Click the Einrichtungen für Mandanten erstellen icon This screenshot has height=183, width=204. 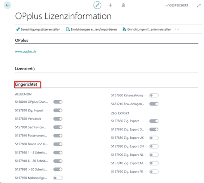coord(124,29)
